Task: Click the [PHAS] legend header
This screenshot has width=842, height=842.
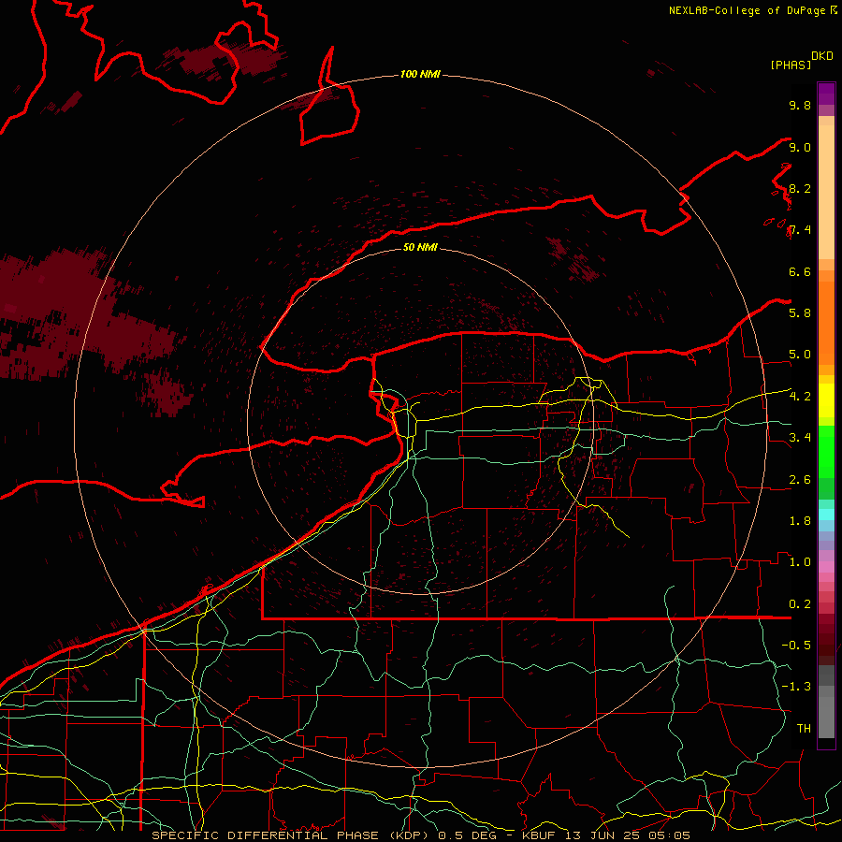Action: tap(791, 65)
